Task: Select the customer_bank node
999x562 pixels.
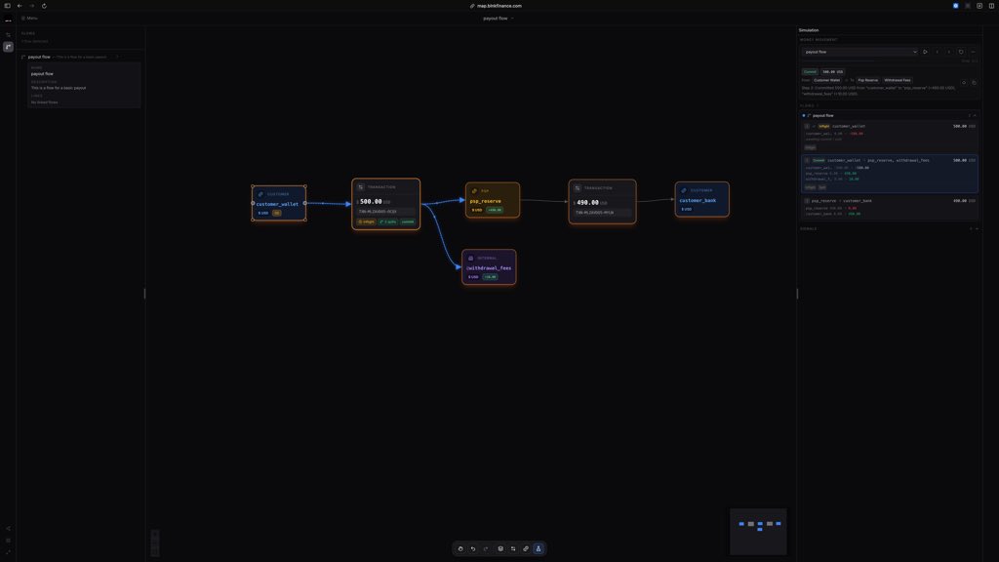Action: 702,199
